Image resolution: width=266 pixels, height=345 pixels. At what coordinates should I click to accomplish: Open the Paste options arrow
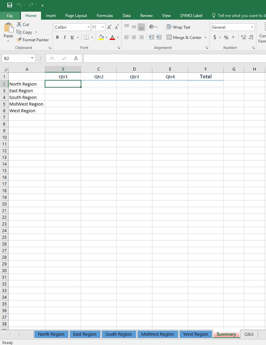click(8, 41)
